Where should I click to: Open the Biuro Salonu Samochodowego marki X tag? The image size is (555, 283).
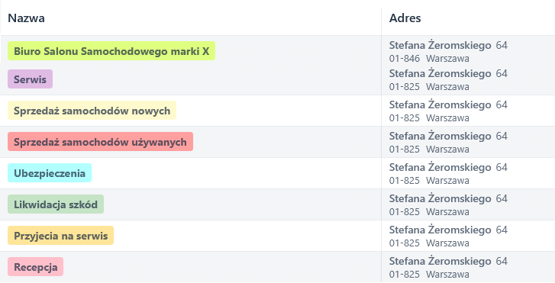click(x=111, y=51)
